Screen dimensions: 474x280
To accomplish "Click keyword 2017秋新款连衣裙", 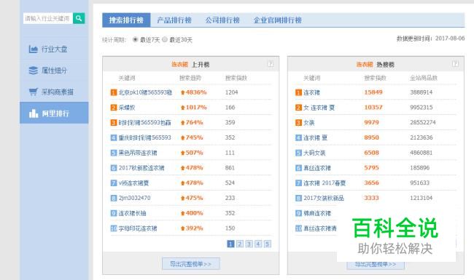I will [141, 168].
